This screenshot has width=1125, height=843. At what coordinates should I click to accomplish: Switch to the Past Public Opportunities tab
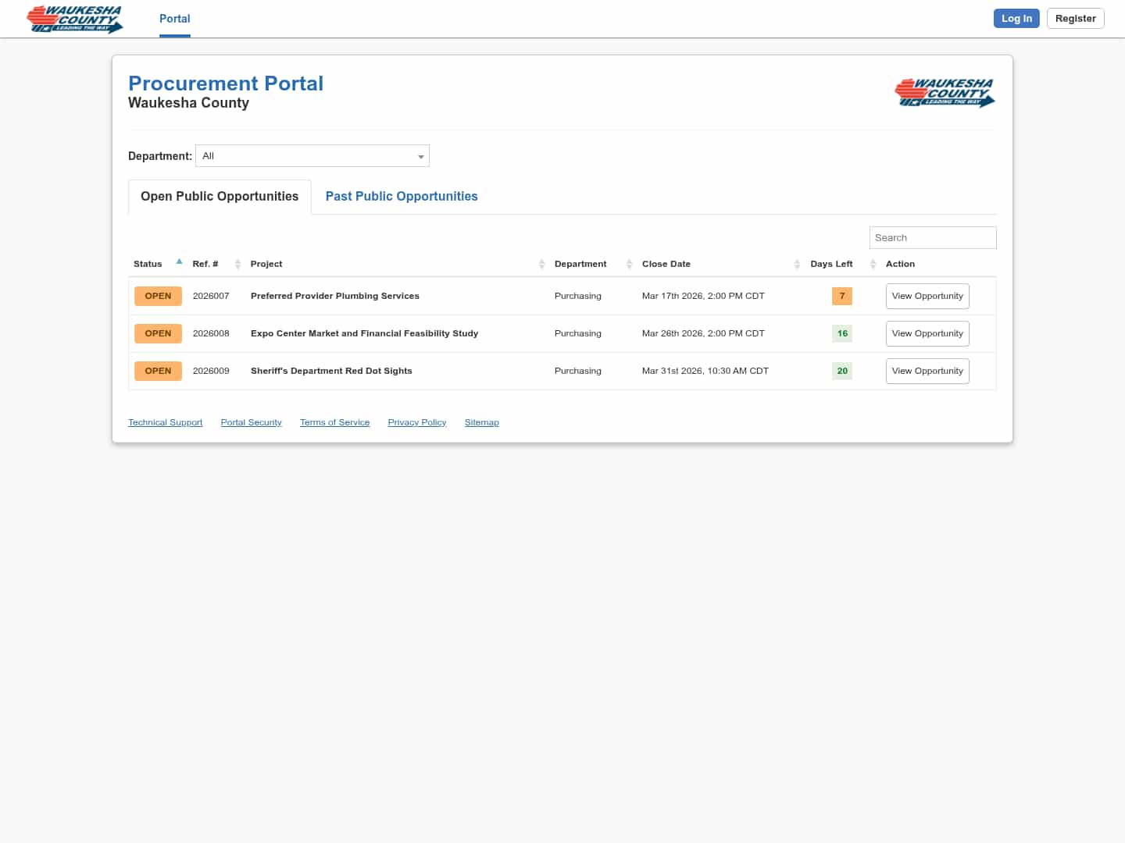pos(402,196)
